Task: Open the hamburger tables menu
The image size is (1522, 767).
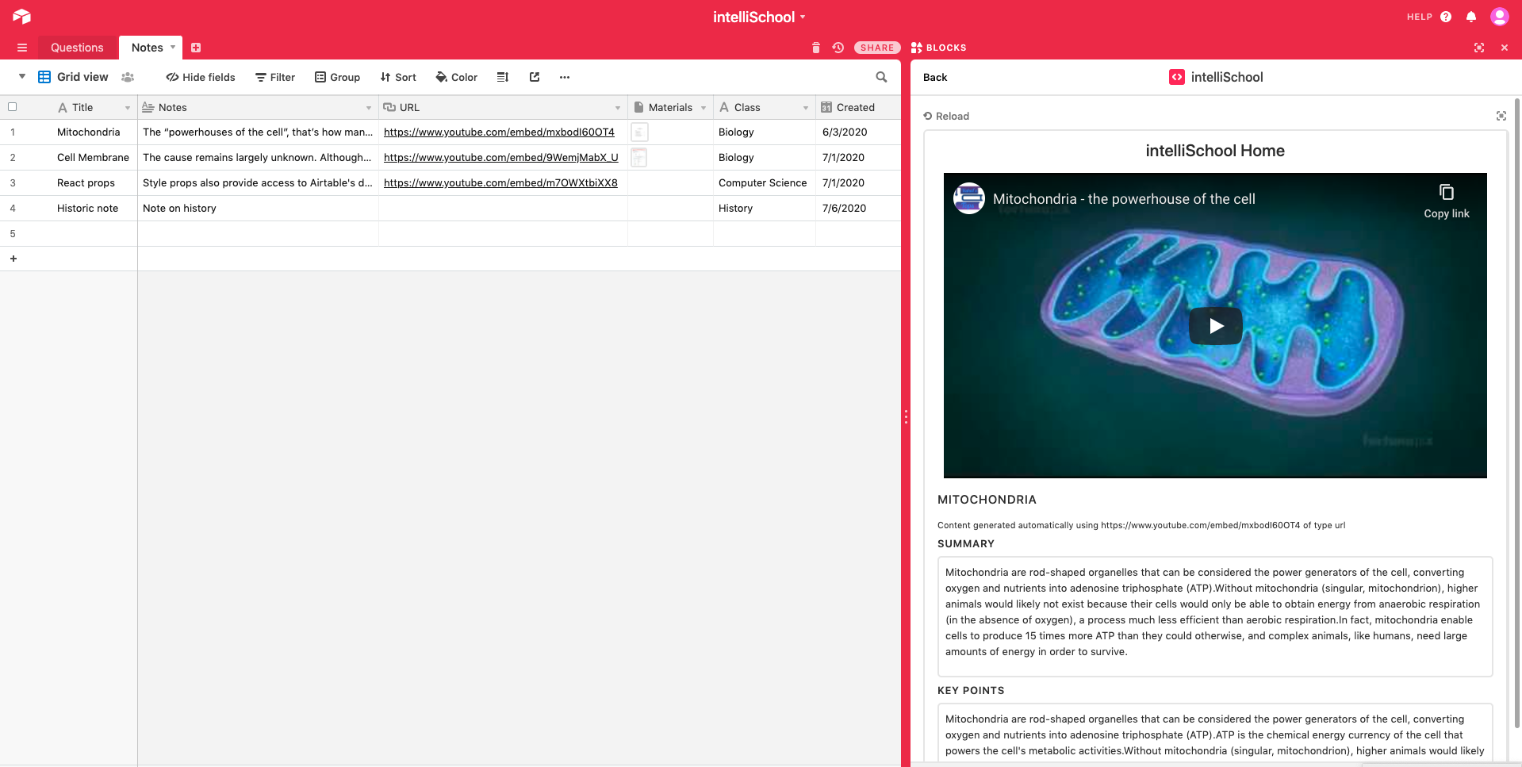Action: pyautogui.click(x=22, y=48)
